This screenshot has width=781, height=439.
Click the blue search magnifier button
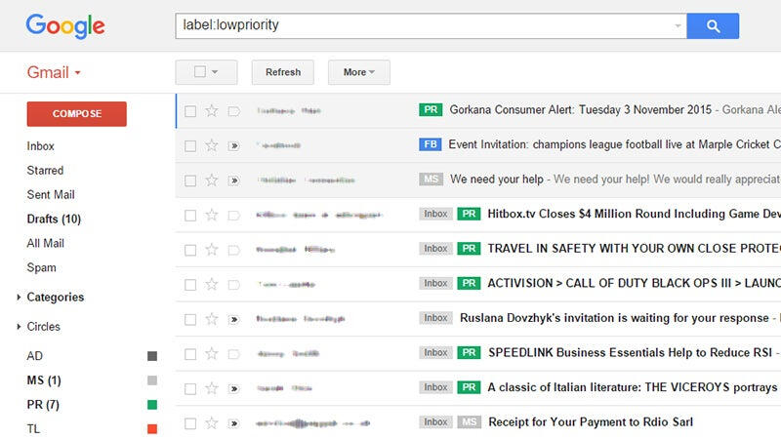click(713, 26)
